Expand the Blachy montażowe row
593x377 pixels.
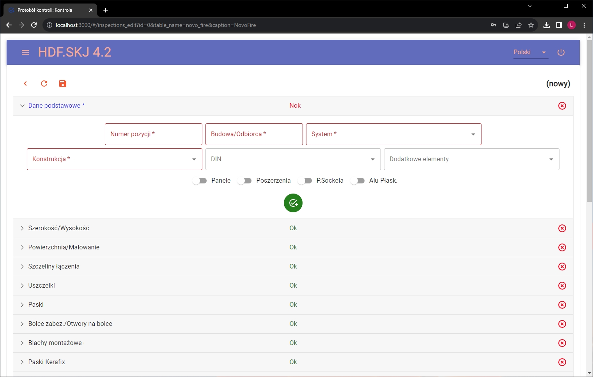pyautogui.click(x=55, y=343)
